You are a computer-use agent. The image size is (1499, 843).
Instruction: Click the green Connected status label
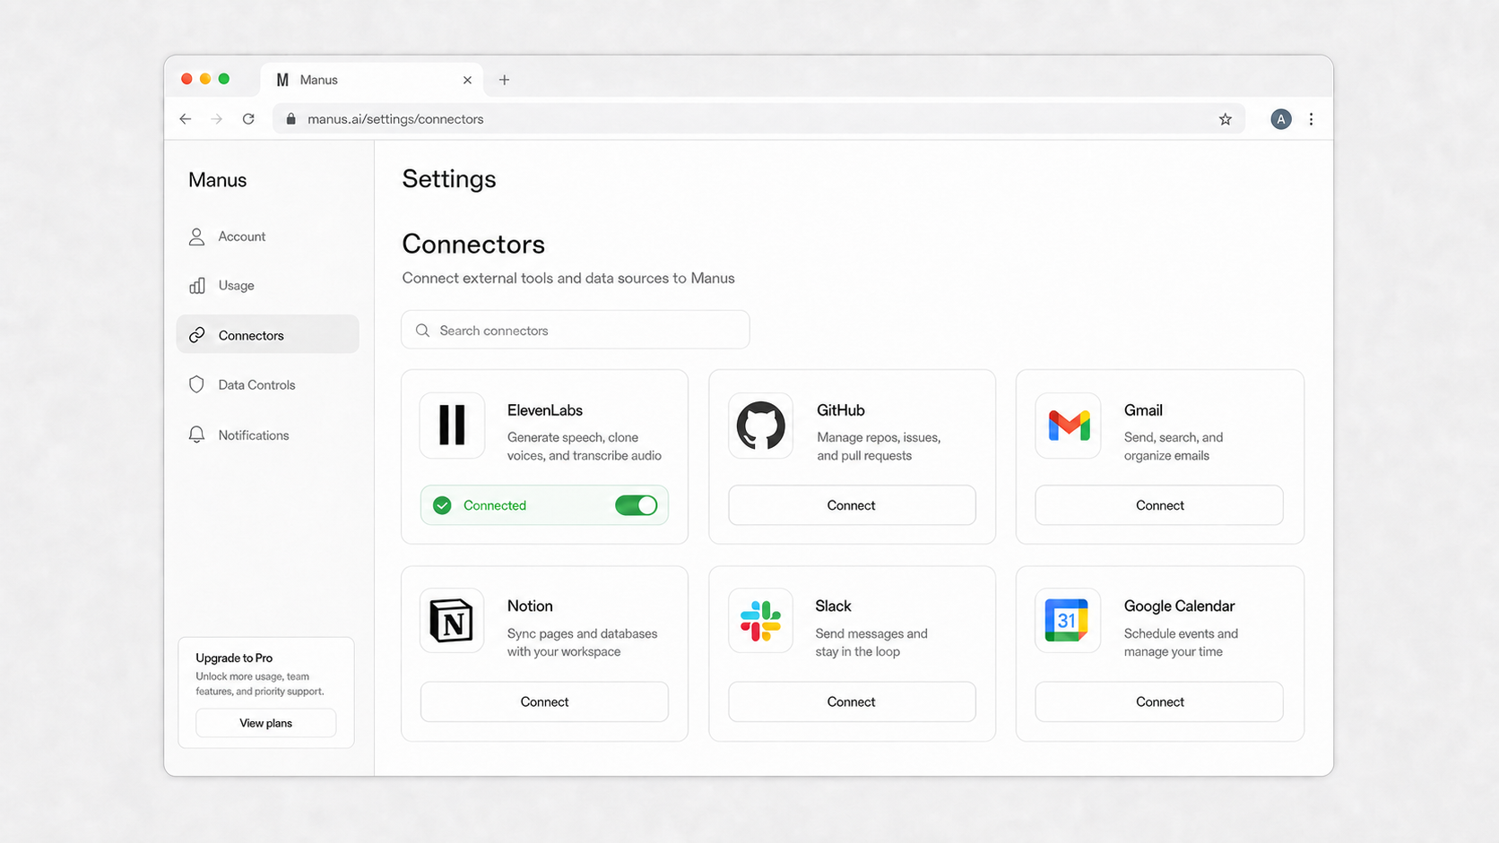495,505
